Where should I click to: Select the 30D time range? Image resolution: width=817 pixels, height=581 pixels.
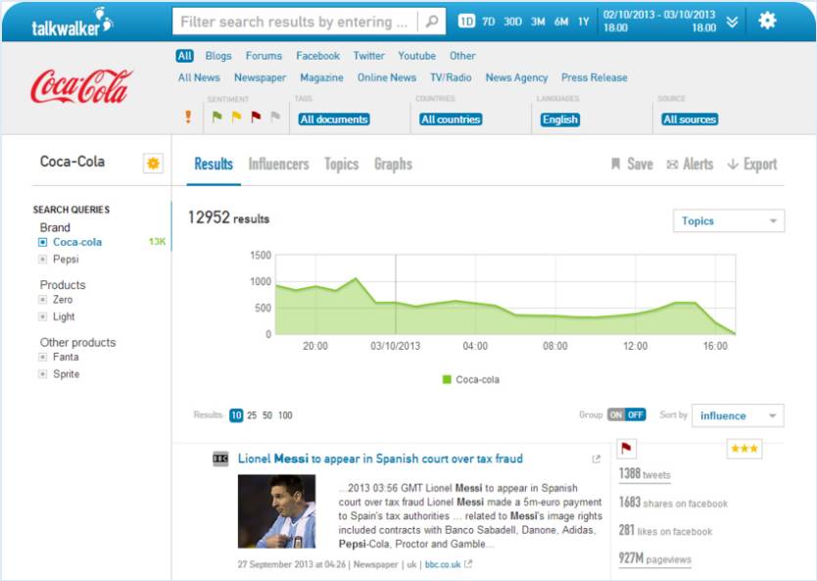click(x=512, y=22)
